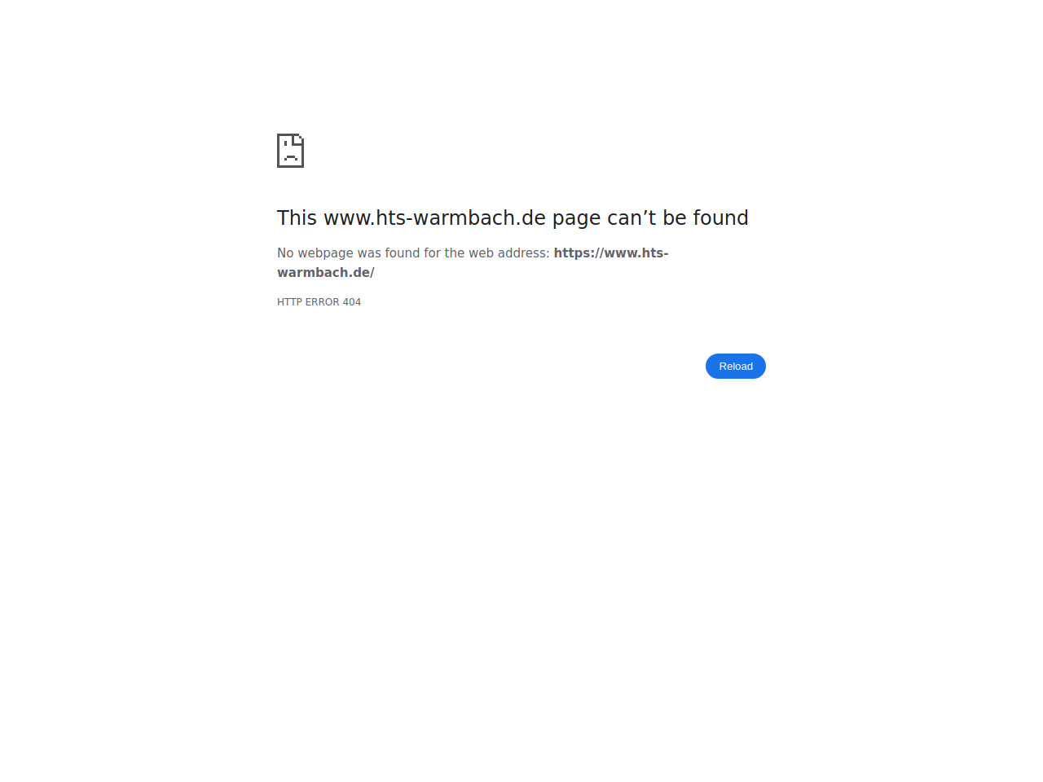Click "web address:" in the description text

[x=509, y=253]
